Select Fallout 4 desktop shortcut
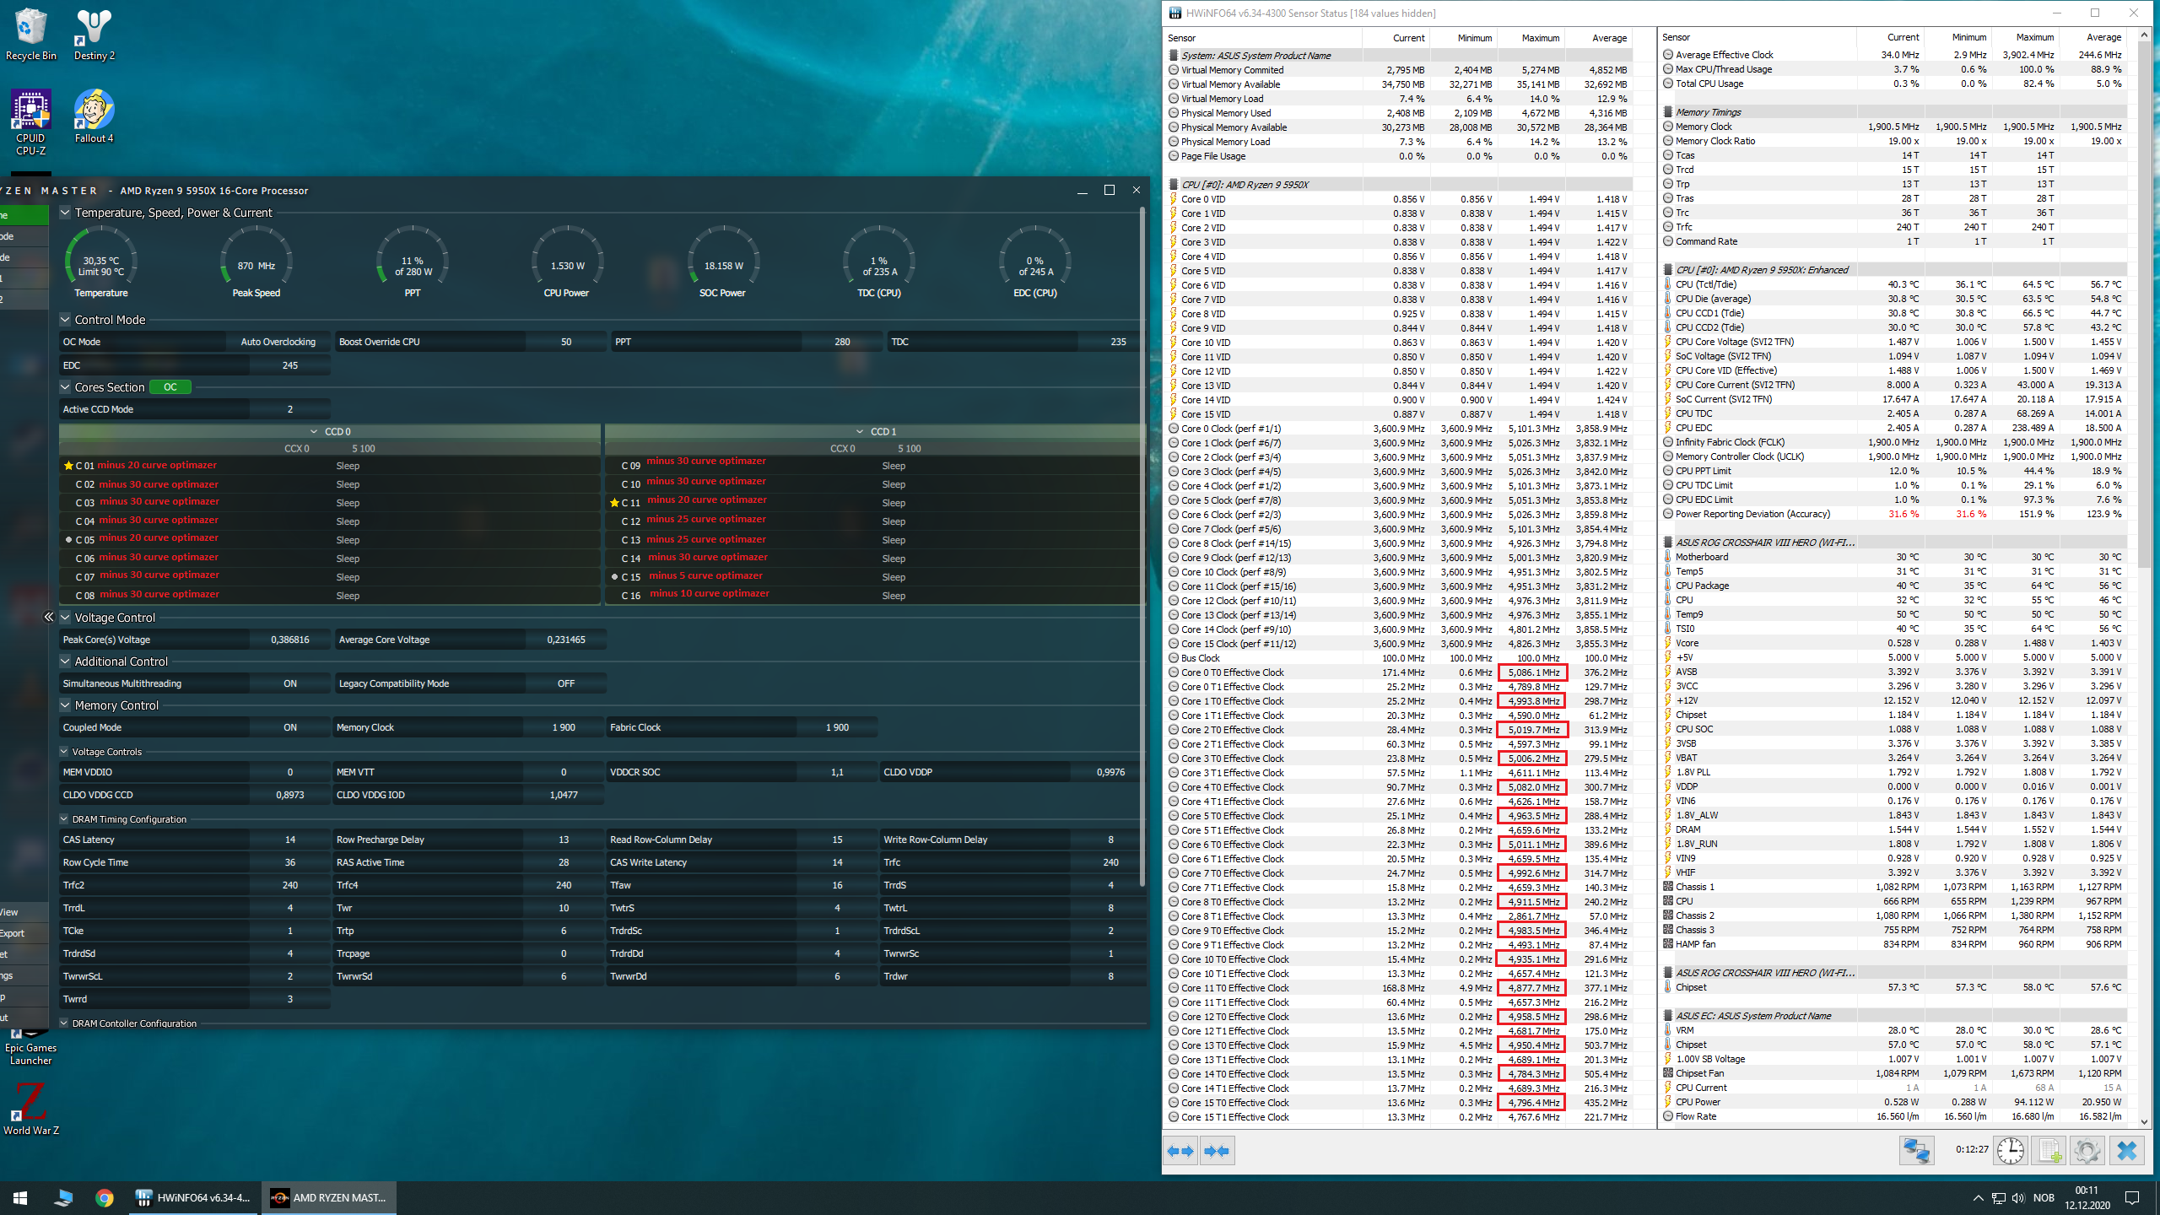This screenshot has height=1215, width=2160. [94, 116]
